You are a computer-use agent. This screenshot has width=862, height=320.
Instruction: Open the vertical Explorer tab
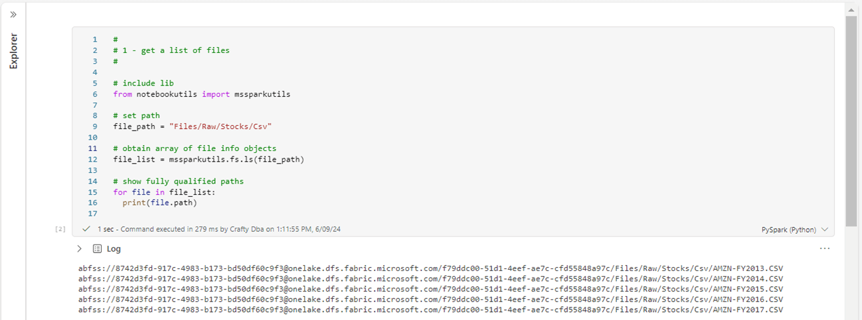pyautogui.click(x=13, y=50)
